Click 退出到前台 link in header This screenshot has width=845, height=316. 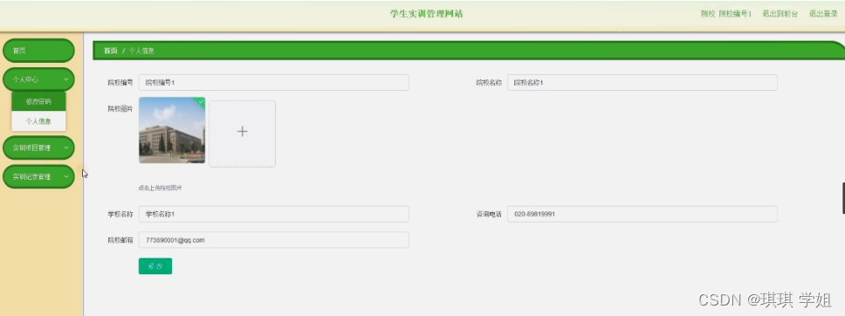click(x=780, y=14)
